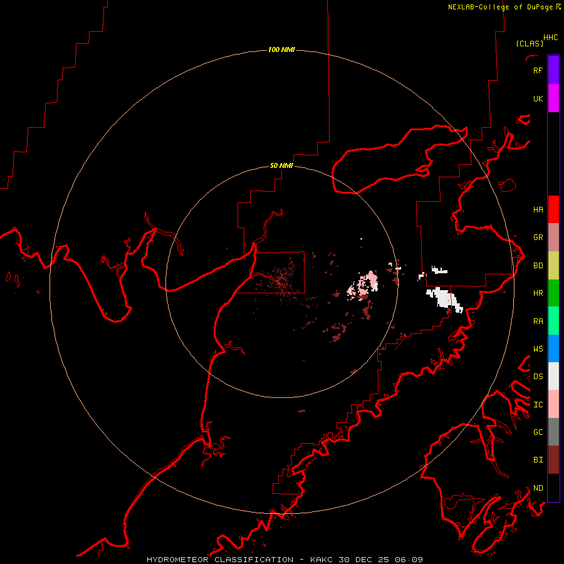
Task: Click the pink ice crystal echo cluster
Action: click(x=363, y=286)
